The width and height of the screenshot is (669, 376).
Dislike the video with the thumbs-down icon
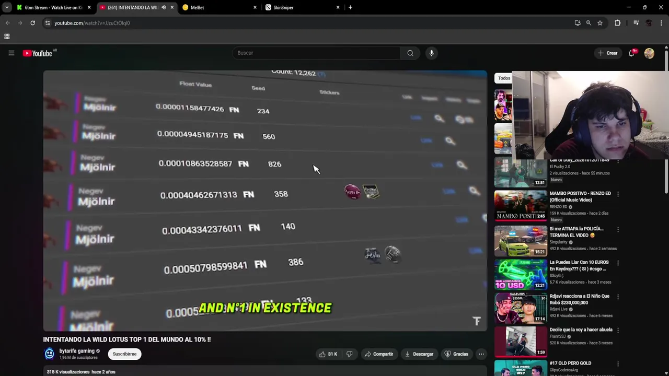tap(350, 354)
